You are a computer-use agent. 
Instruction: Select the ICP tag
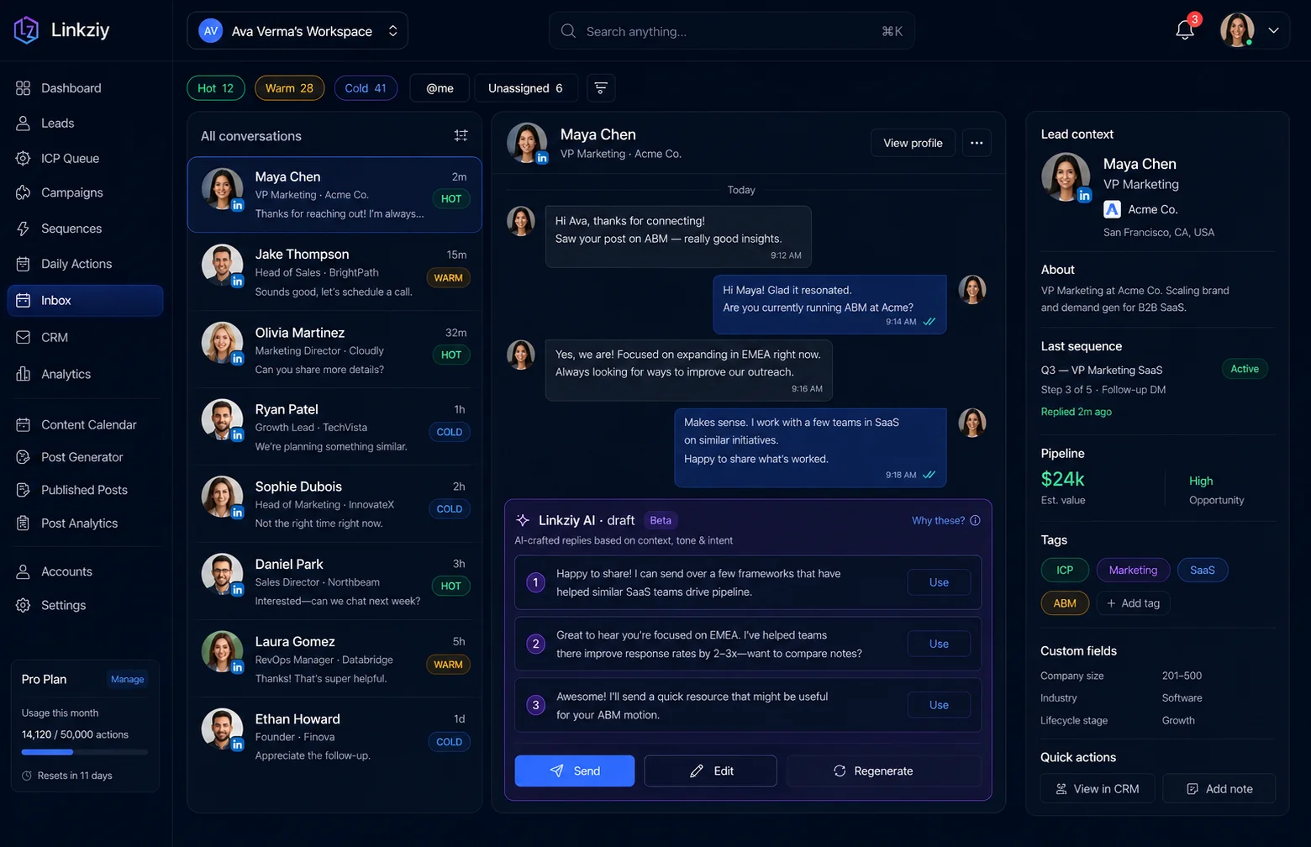point(1065,570)
